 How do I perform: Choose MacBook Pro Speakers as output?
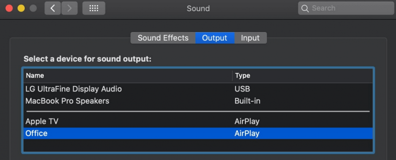pos(67,101)
